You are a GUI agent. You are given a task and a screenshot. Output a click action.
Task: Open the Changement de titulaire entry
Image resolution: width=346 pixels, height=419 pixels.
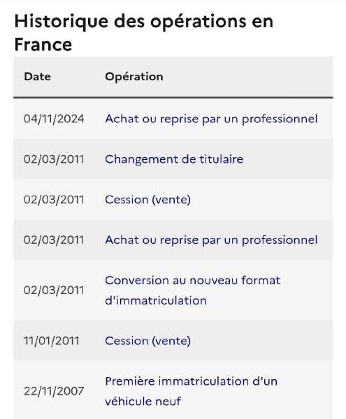coord(174,159)
